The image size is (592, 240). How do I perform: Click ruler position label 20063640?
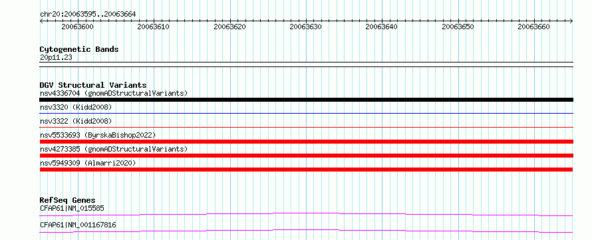(382, 27)
